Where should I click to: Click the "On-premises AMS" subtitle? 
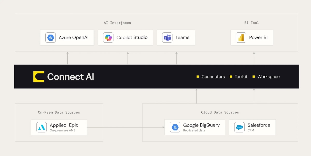coord(62,130)
